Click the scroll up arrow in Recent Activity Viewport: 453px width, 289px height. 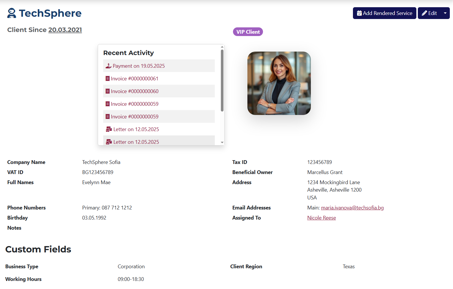point(222,47)
